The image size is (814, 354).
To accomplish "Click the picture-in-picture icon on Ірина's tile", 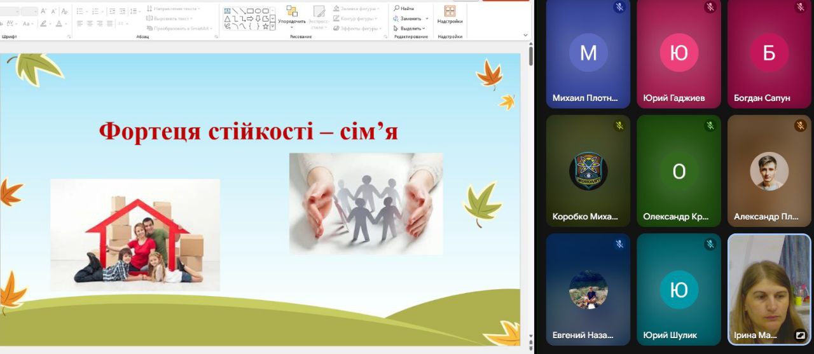I will tap(800, 335).
